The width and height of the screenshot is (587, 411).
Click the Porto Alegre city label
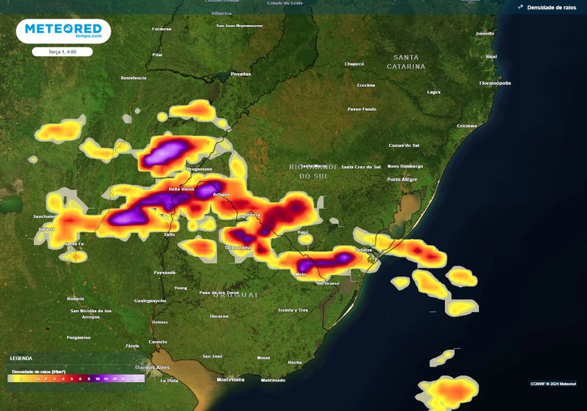point(402,179)
